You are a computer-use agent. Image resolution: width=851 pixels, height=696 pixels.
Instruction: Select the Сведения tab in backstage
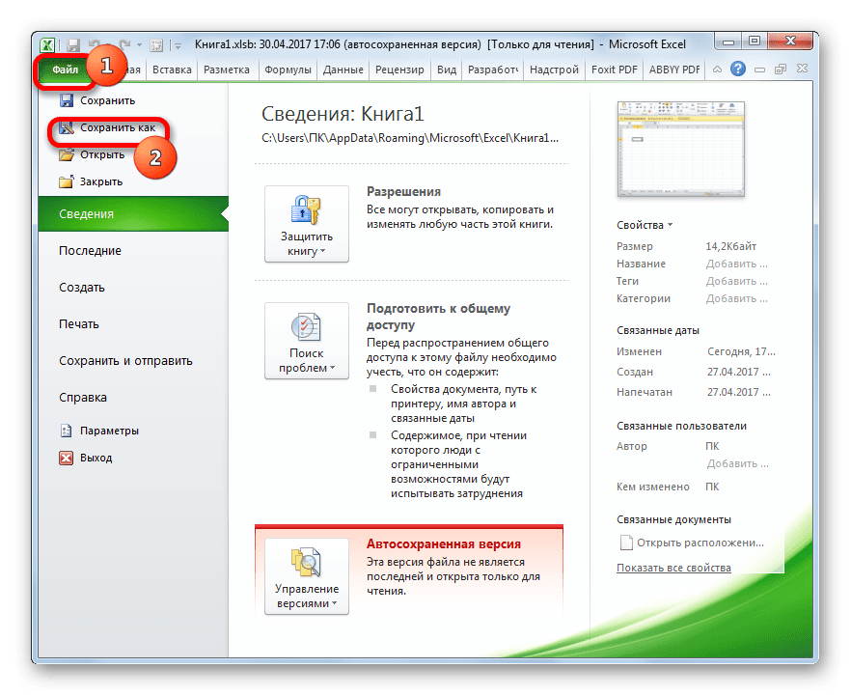pos(133,214)
